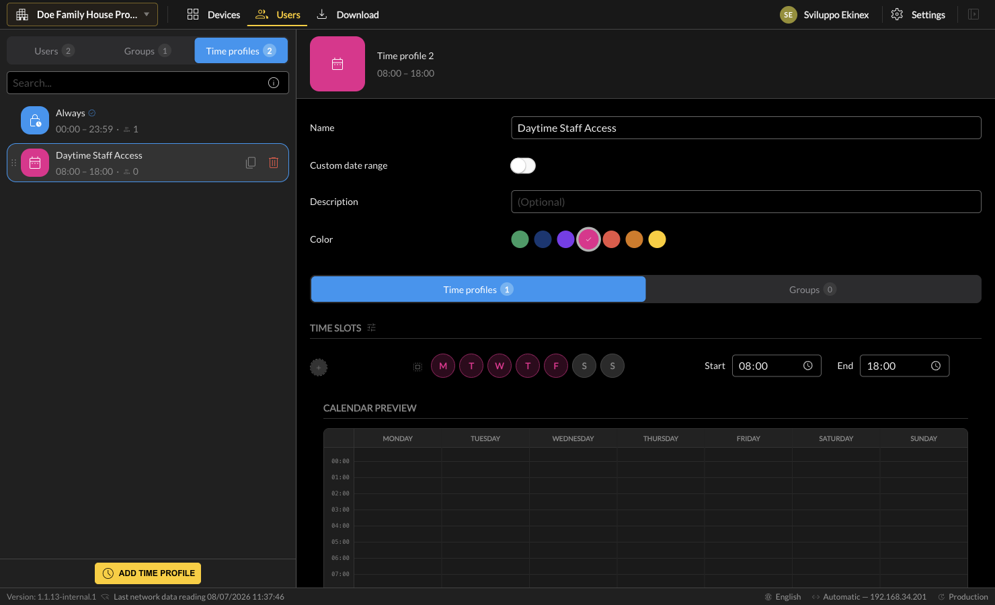Open Settings from the top bar
Viewport: 995px width, 605px height.
pos(918,15)
